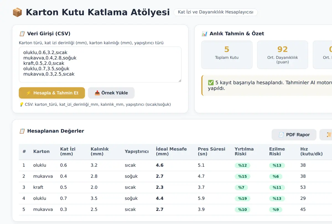Click the speed value 45
Viewport: 332px width, 224px height.
pos(303,209)
